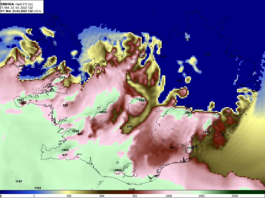Screen dimensions: 265x198
Task: Click the 1214 map label
Action: point(62,77)
